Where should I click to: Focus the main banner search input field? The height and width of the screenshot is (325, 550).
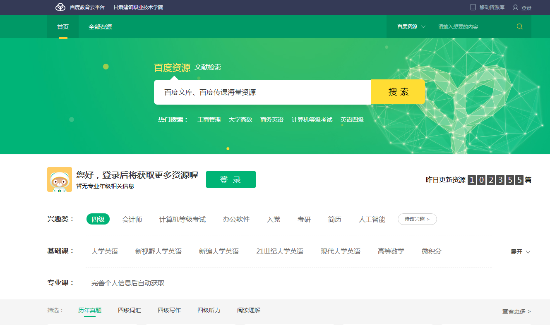262,92
